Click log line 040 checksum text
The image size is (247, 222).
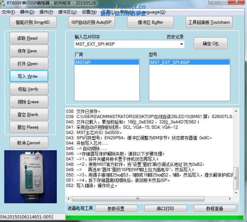[x=133, y=122]
